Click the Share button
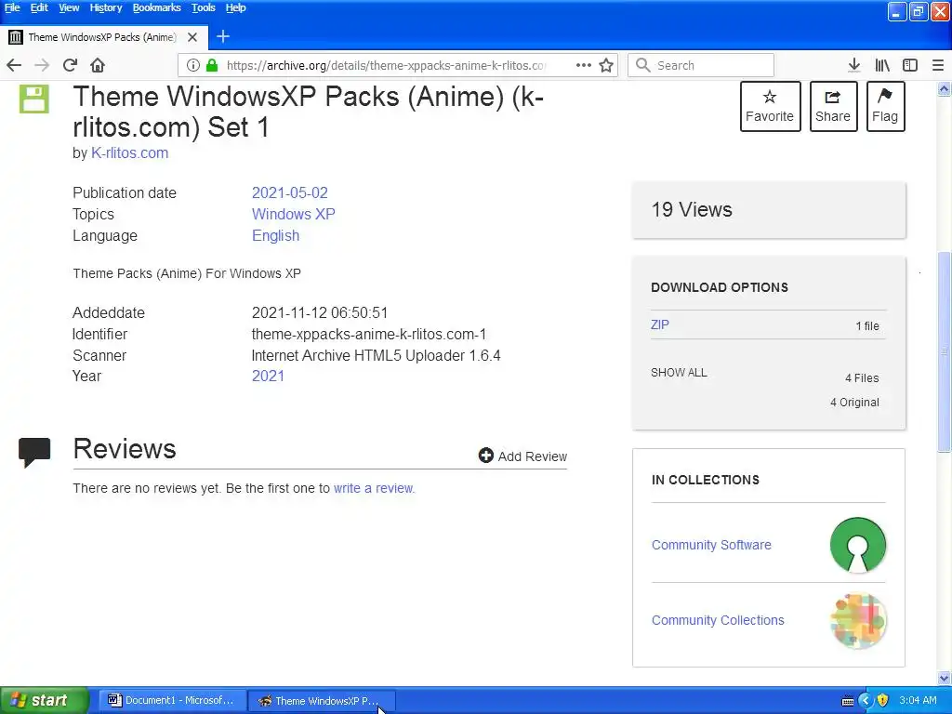This screenshot has width=952, height=714. (x=833, y=106)
